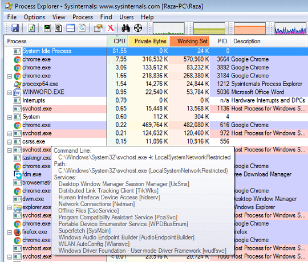Click the Refresh Now toolbar icon
308x262 pixels.
[x=31, y=28]
